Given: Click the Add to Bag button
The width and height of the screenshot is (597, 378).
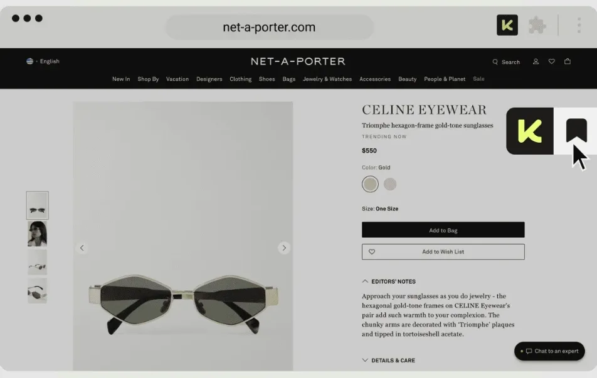Looking at the screenshot, I should coord(443,230).
